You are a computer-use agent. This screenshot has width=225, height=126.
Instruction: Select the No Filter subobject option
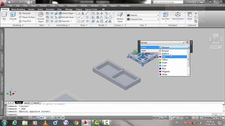click(166, 16)
